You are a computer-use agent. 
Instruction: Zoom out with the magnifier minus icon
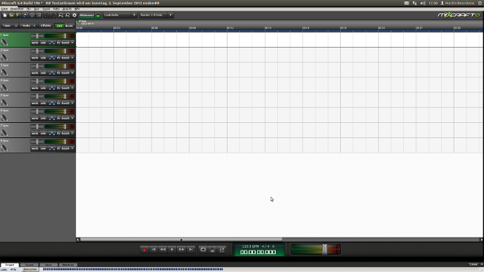click(68, 15)
